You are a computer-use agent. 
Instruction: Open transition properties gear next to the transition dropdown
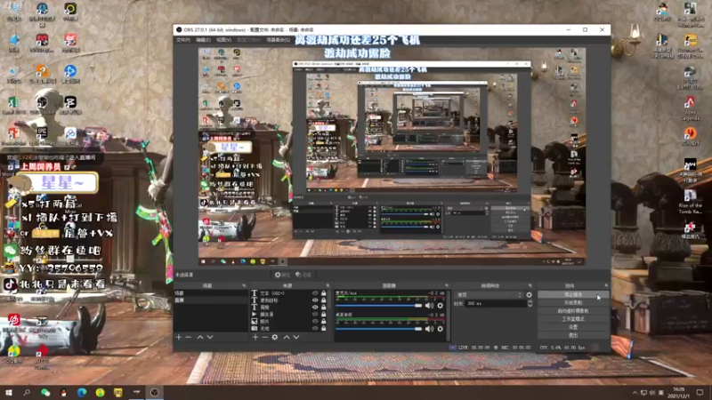click(x=529, y=295)
